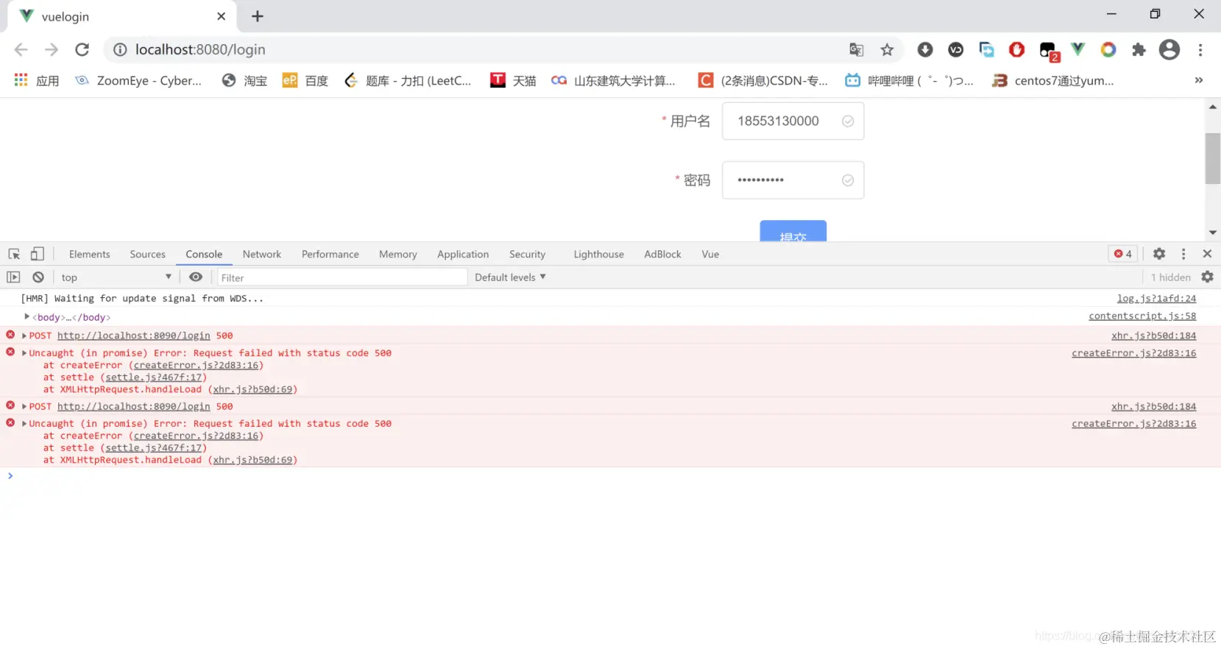Switch to the Elements tab
The width and height of the screenshot is (1221, 649).
click(x=90, y=254)
